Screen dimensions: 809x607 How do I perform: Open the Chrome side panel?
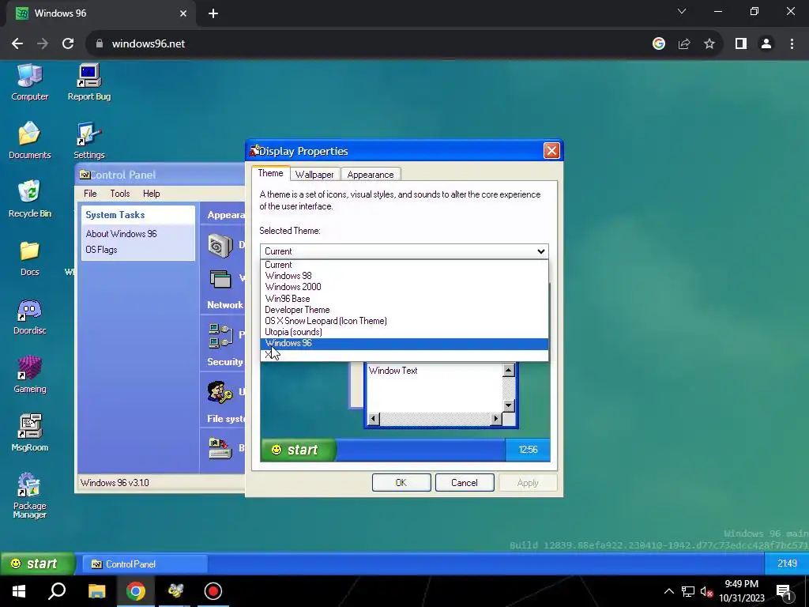coord(741,44)
